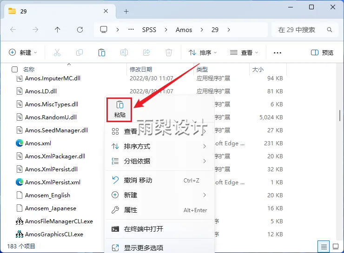Click the 29 breadcrumb segment
Image resolution: width=344 pixels, height=253 pixels.
(215, 30)
